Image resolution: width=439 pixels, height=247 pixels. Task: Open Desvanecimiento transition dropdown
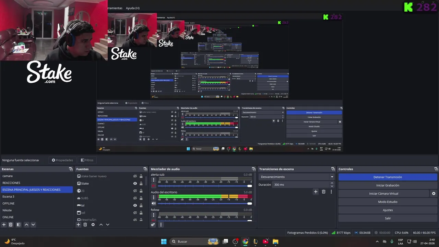point(297,177)
